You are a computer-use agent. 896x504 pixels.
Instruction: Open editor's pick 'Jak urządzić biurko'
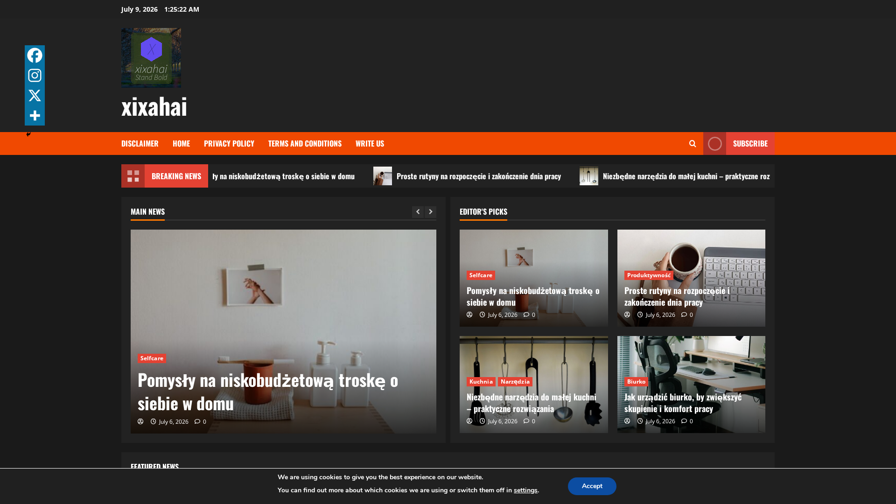[683, 403]
